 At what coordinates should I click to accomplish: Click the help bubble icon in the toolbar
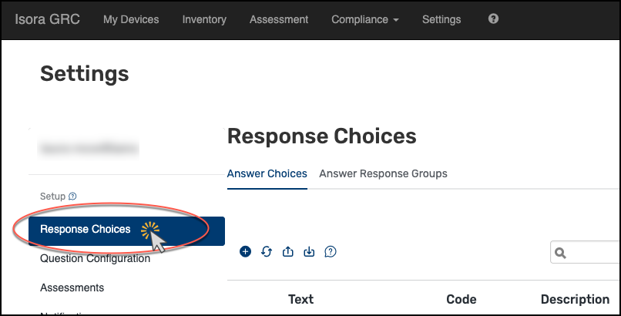click(x=331, y=251)
